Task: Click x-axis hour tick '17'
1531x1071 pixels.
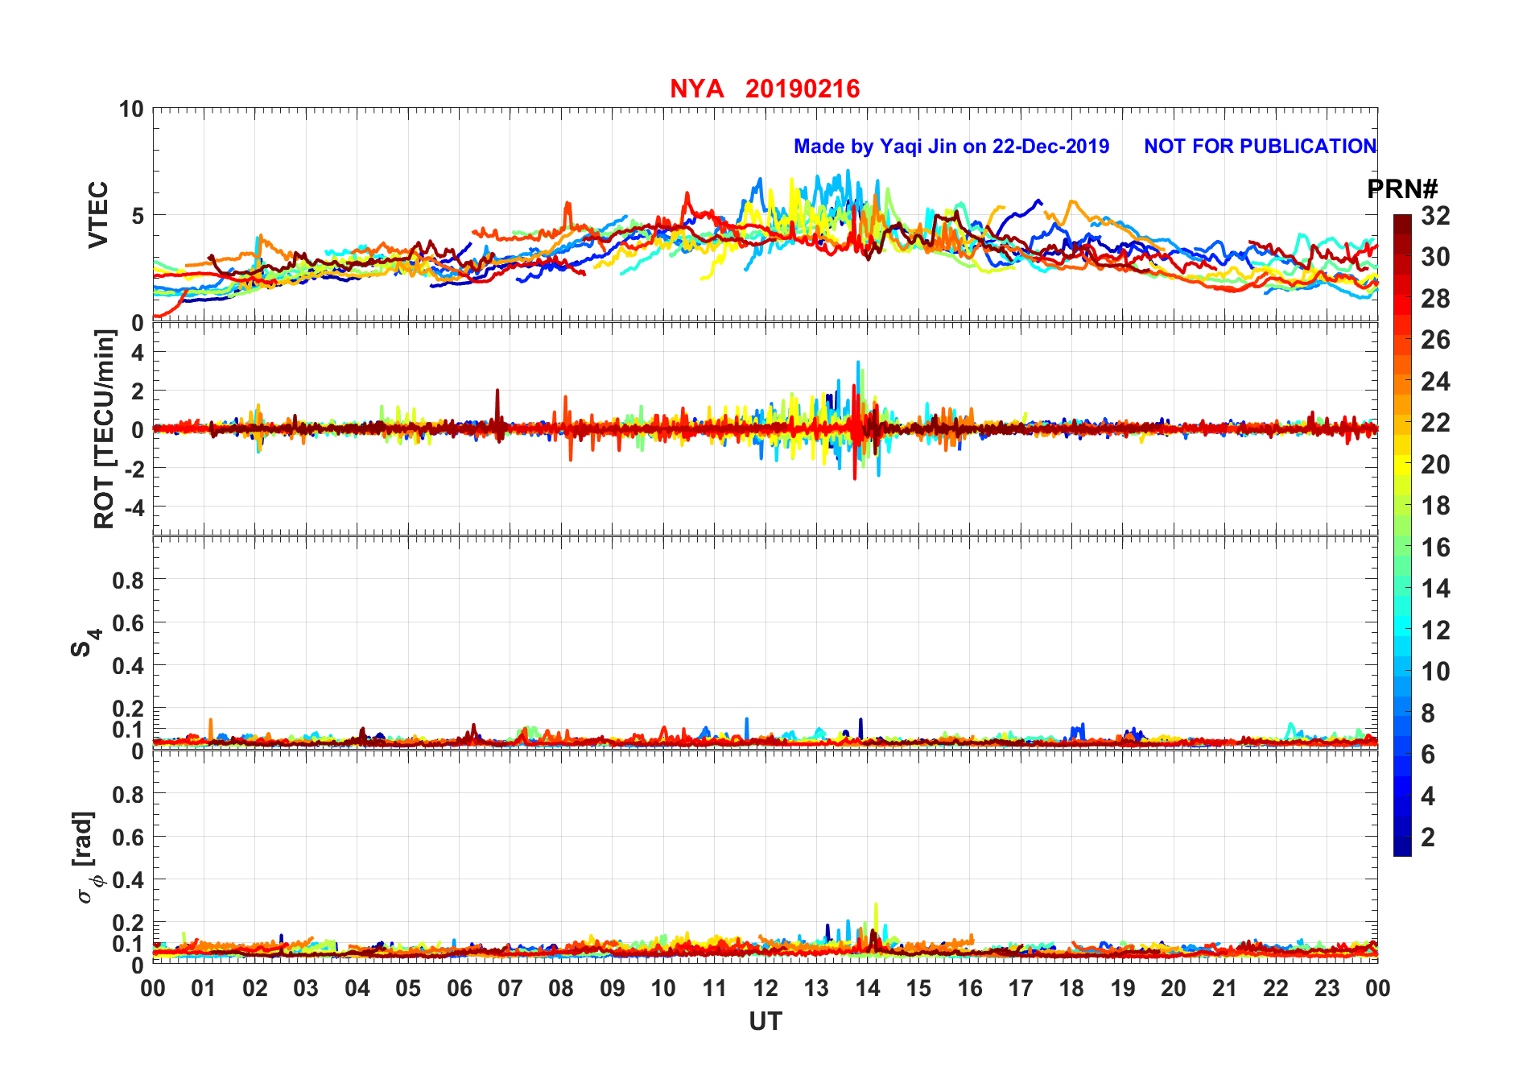Action: pyautogui.click(x=1021, y=988)
